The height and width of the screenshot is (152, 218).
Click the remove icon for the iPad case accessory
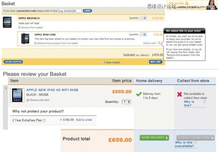click(x=35, y=43)
